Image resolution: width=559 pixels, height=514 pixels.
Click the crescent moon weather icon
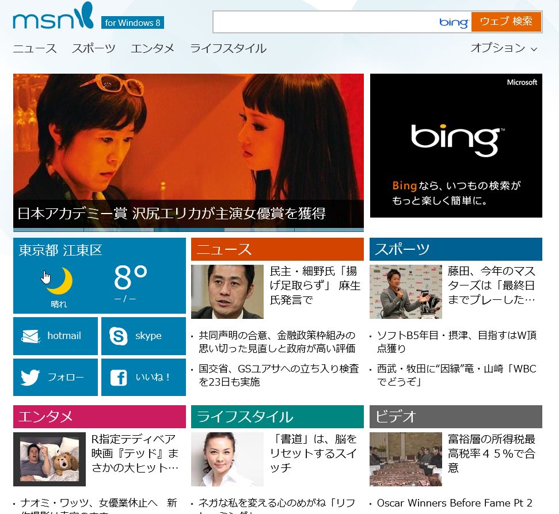(60, 281)
